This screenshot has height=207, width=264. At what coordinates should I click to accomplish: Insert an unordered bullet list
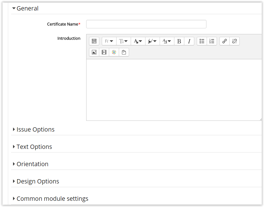tap(202, 41)
